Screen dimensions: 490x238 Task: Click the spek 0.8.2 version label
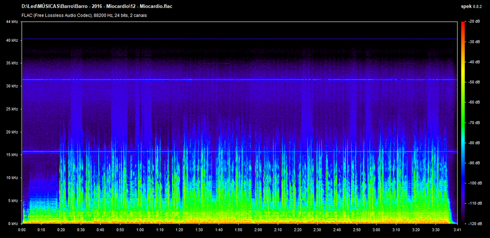472,6
